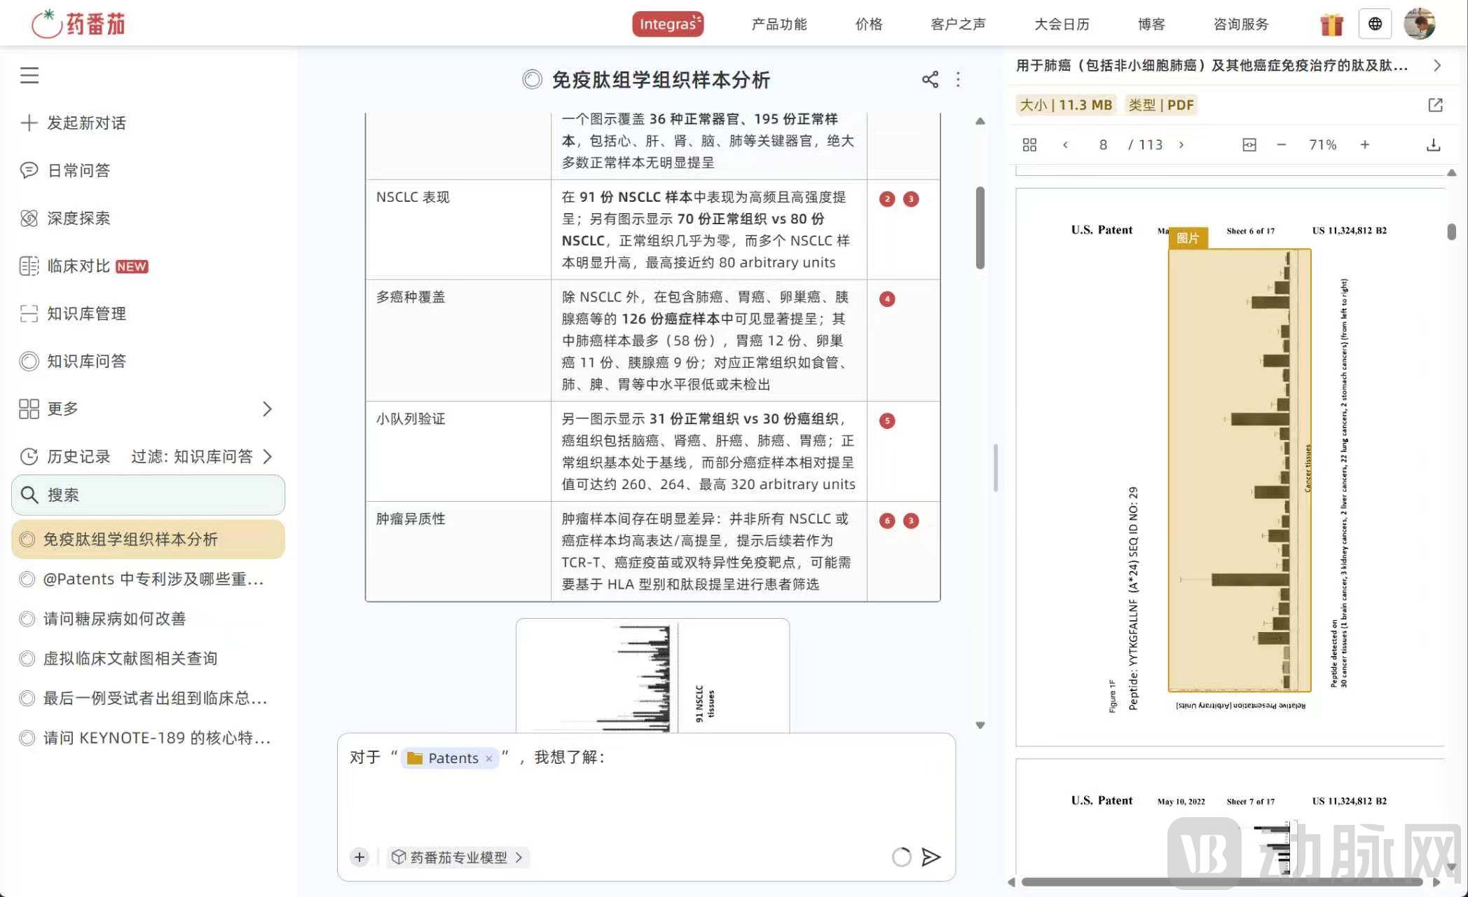Click the Patents folder chip in the prompt
The image size is (1468, 897).
[449, 758]
